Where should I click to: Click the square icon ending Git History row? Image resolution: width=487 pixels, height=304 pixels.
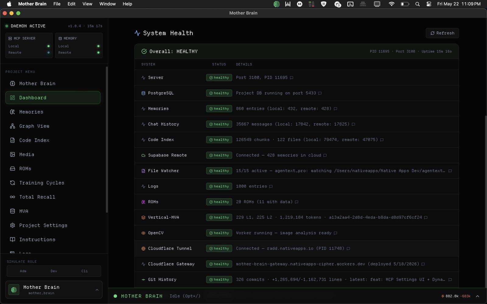click(450, 280)
